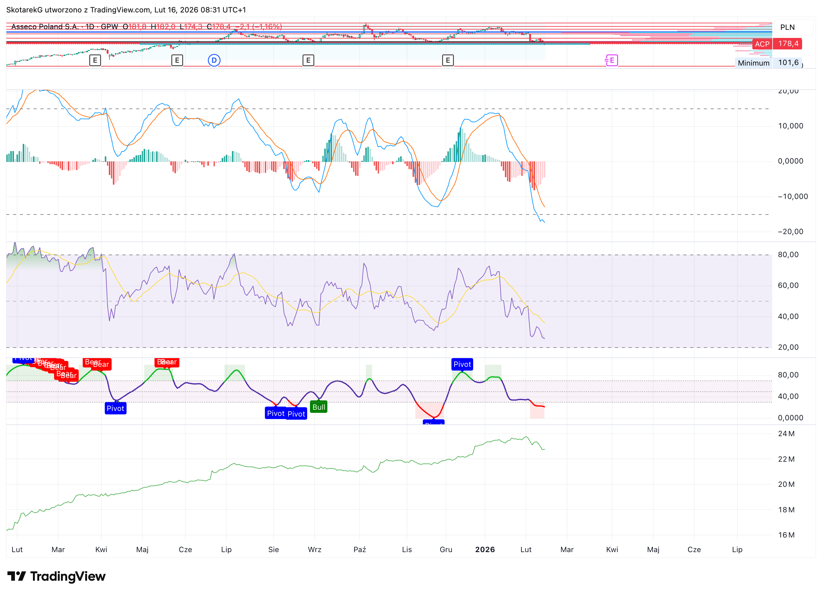
Task: Click the earnings E marker near Wrz
Action: click(308, 60)
